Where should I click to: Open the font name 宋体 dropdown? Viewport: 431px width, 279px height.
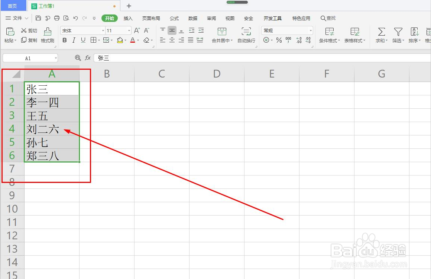[103, 30]
